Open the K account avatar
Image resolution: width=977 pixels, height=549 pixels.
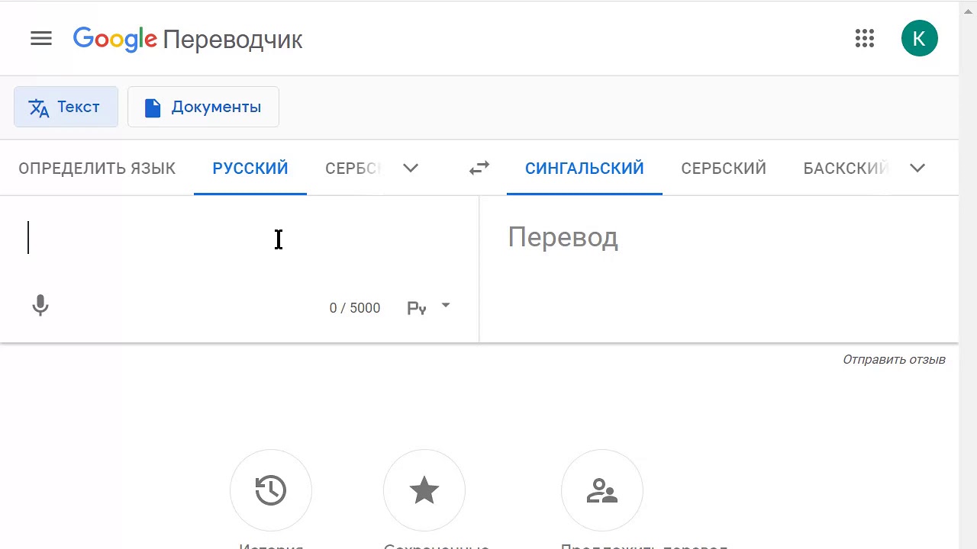click(x=920, y=39)
